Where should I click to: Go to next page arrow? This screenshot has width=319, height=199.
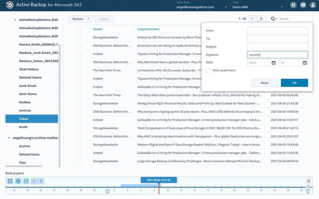click(x=261, y=19)
